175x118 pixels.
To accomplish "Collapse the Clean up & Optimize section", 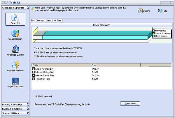I will pos(28,8).
